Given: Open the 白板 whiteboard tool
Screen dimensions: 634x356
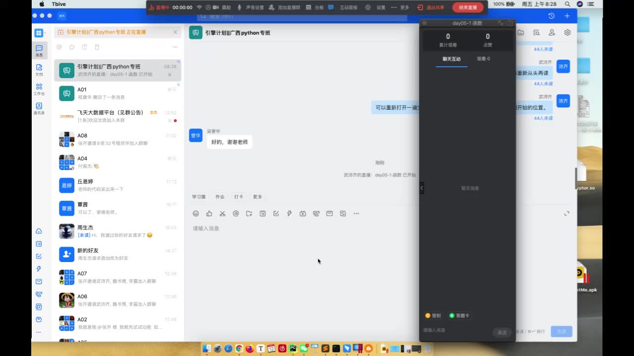Looking at the screenshot, I should (x=316, y=7).
